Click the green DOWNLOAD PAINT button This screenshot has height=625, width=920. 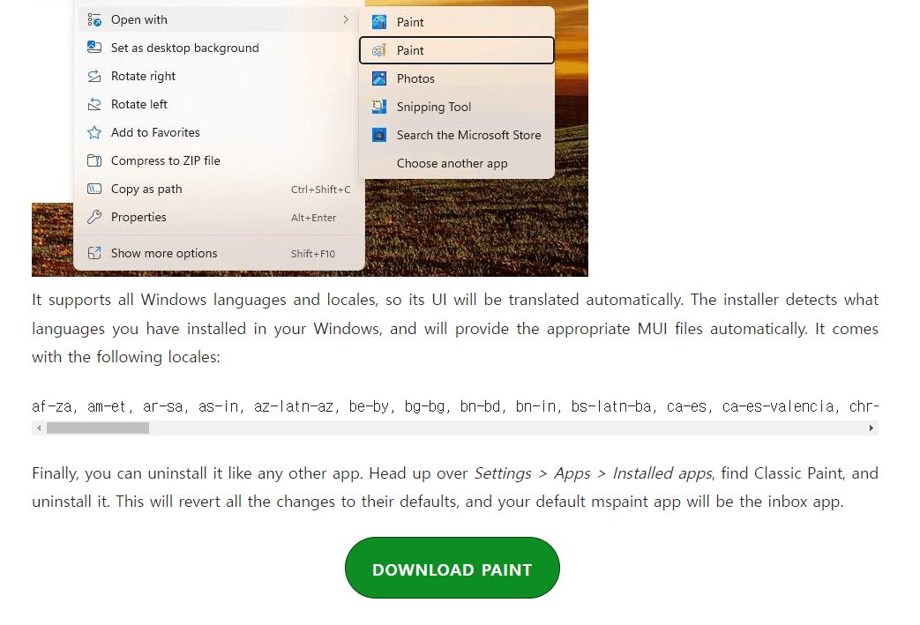[452, 568]
